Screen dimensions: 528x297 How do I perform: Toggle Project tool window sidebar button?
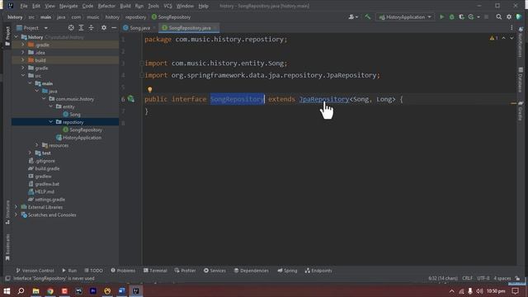click(x=7, y=35)
